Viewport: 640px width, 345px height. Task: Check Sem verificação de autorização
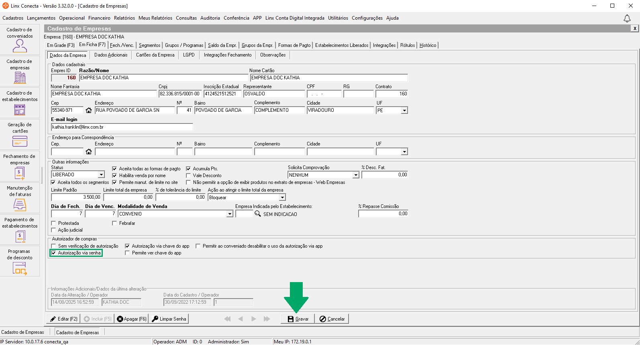53,246
